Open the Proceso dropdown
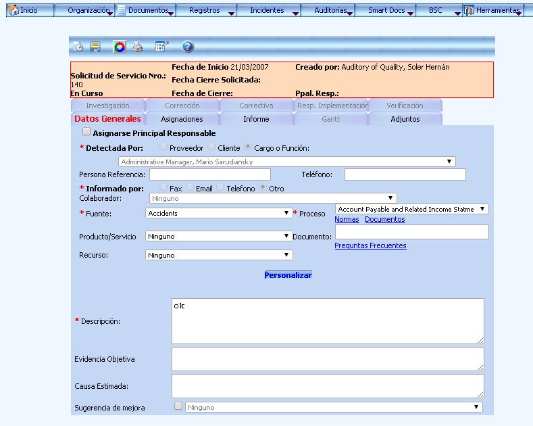Image resolution: width=533 pixels, height=426 pixels. (x=411, y=209)
